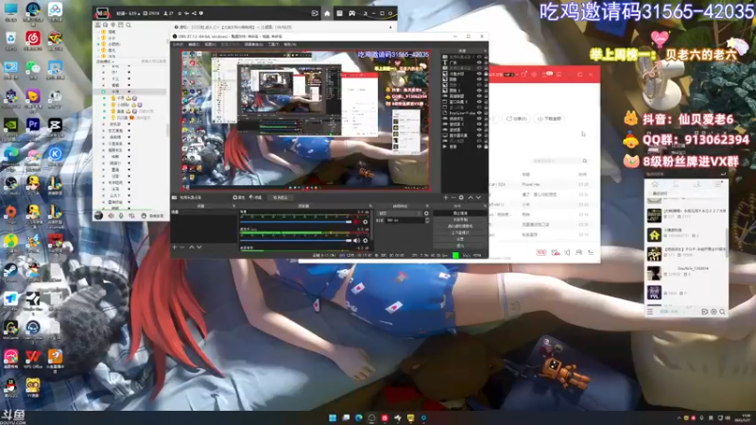Click the listen-together icon in music player bottom bar
This screenshot has width=756, height=425.
coord(579,252)
